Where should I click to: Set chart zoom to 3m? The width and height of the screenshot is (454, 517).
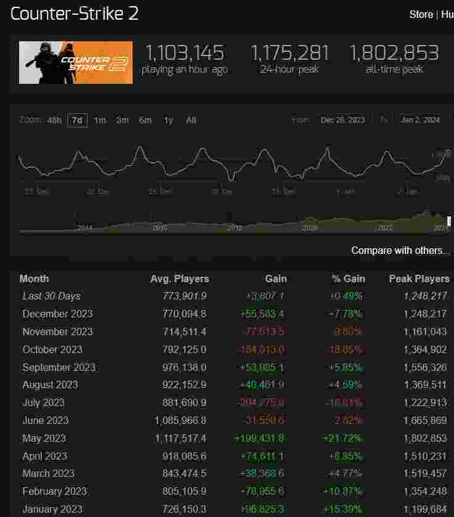[x=123, y=120]
